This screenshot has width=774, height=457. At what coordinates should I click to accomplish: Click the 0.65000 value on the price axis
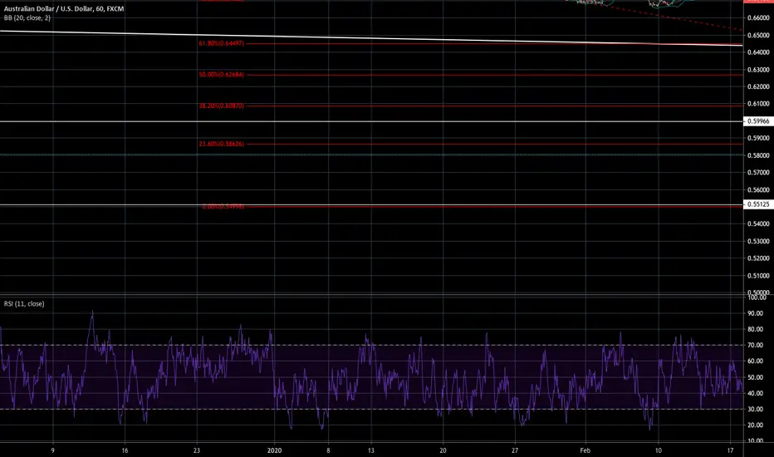point(759,35)
